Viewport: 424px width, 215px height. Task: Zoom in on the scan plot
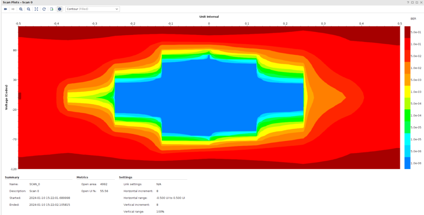pos(21,9)
